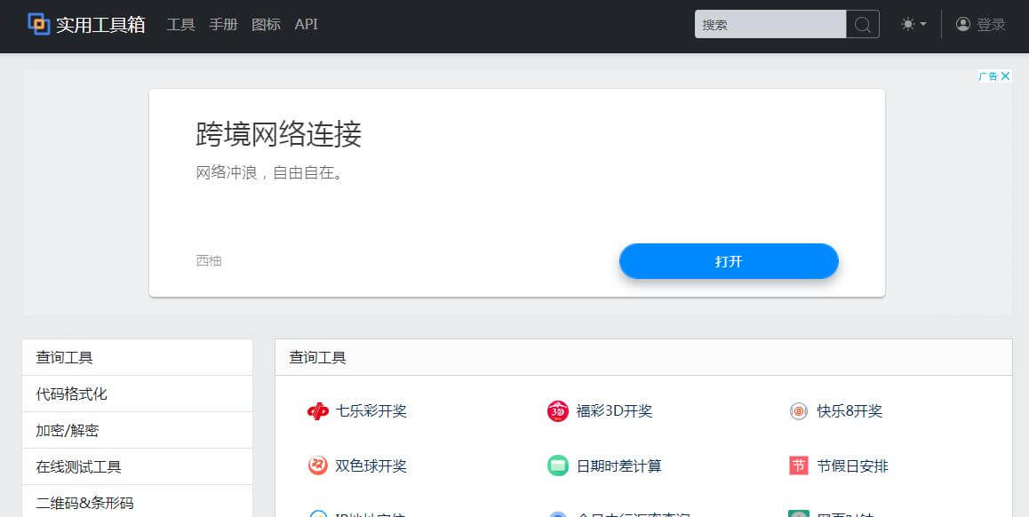
Task: Click the 节假日安排 red icon
Action: pos(797,465)
